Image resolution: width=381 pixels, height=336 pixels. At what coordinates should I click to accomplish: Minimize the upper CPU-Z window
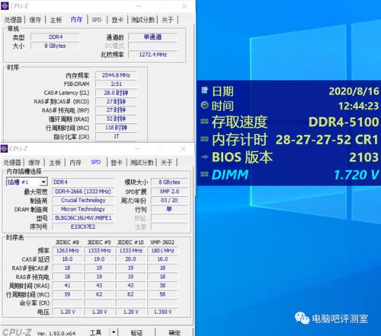139,6
